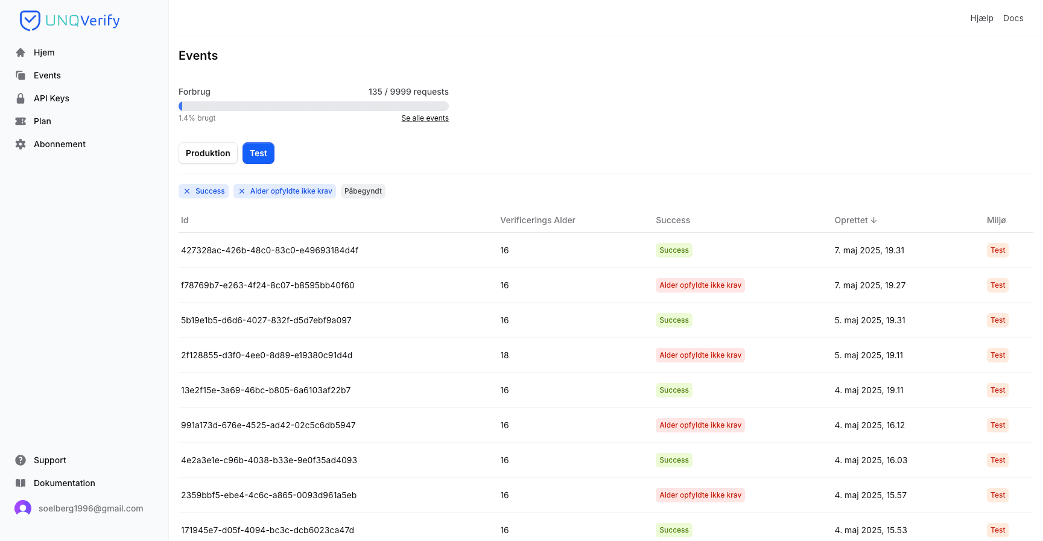1043x541 pixels.
Task: Click the Forbrug usage progress bar
Action: click(313, 106)
